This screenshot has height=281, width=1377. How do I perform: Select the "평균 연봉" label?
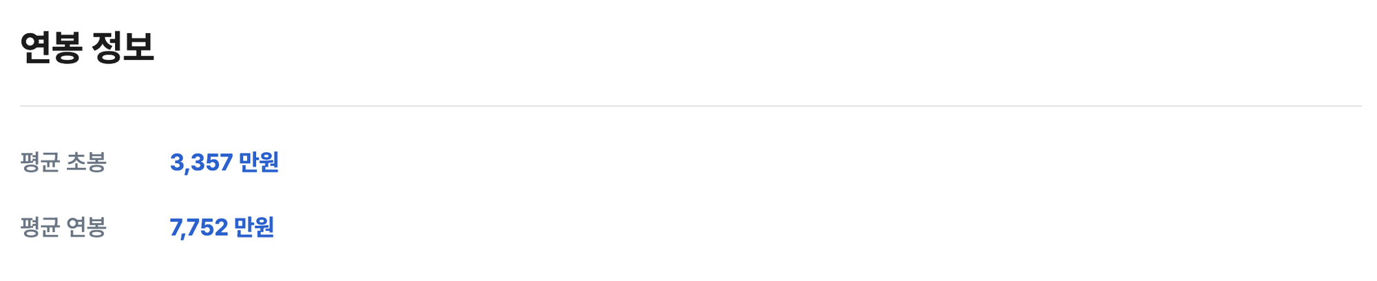click(63, 227)
